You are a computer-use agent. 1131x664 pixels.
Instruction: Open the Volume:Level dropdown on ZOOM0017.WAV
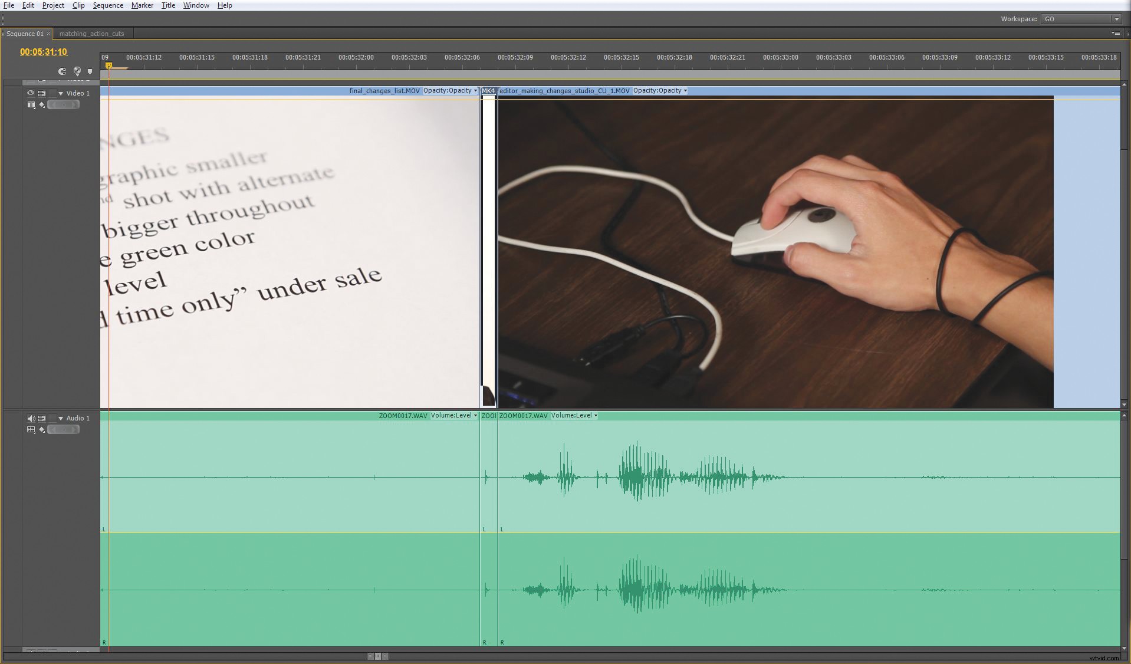tap(475, 416)
